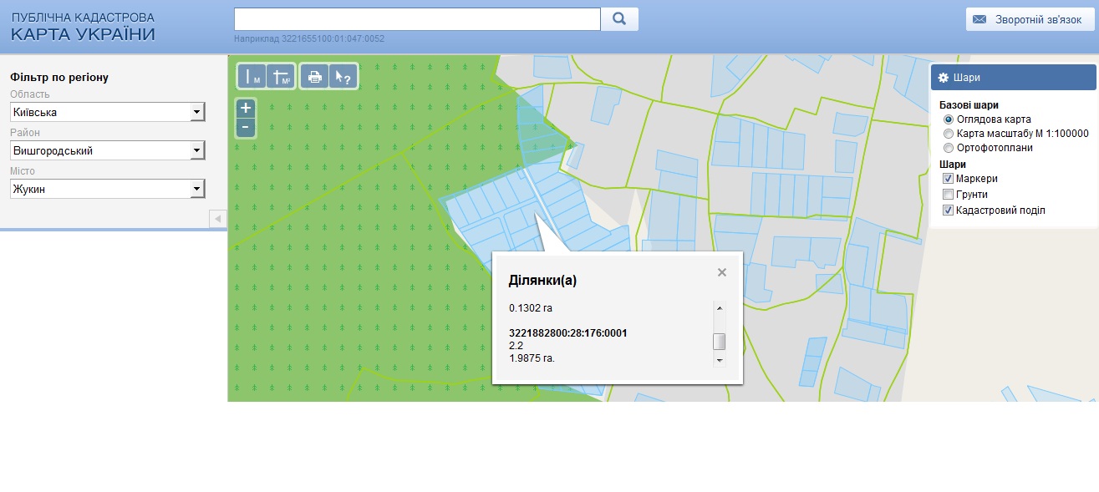Click the print map icon
The image size is (1099, 492).
pyautogui.click(x=315, y=76)
